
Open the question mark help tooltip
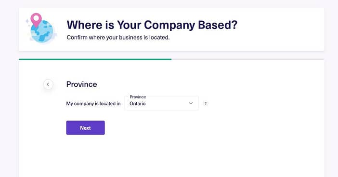coord(206,103)
